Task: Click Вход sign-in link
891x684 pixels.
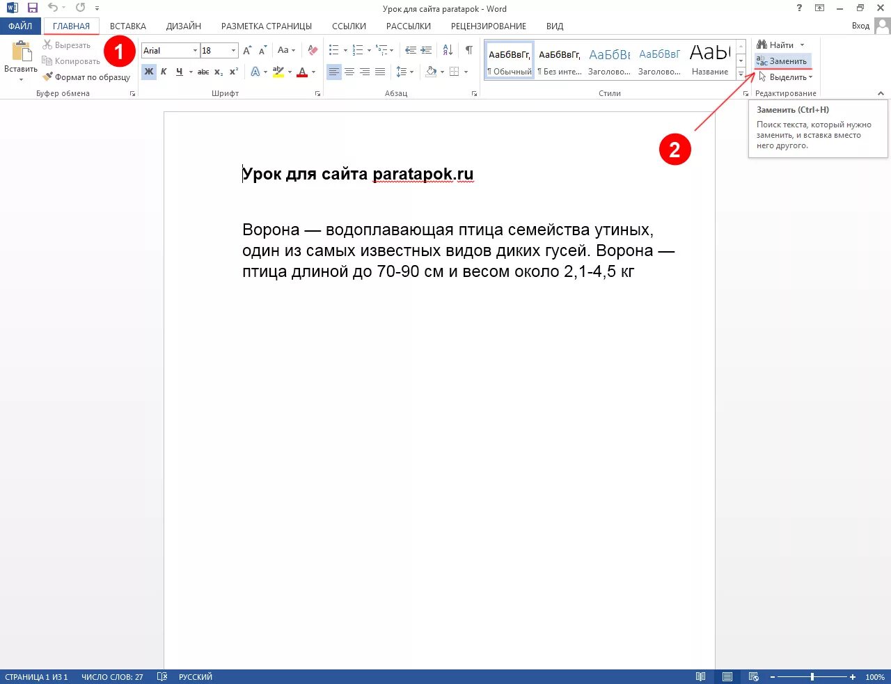Action: point(860,26)
